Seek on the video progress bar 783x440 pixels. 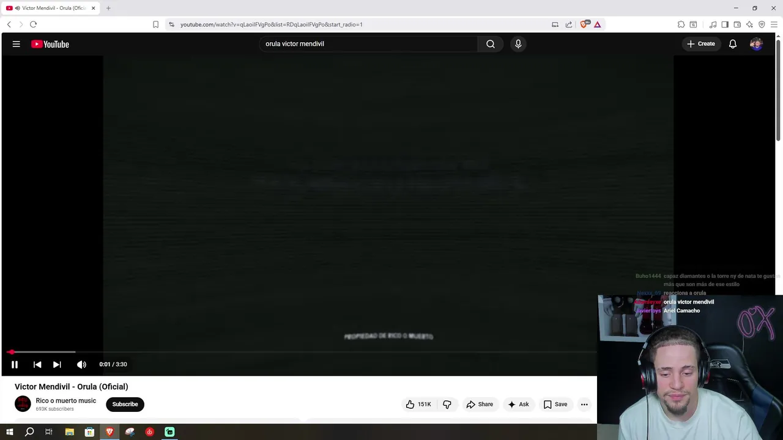tap(302, 352)
